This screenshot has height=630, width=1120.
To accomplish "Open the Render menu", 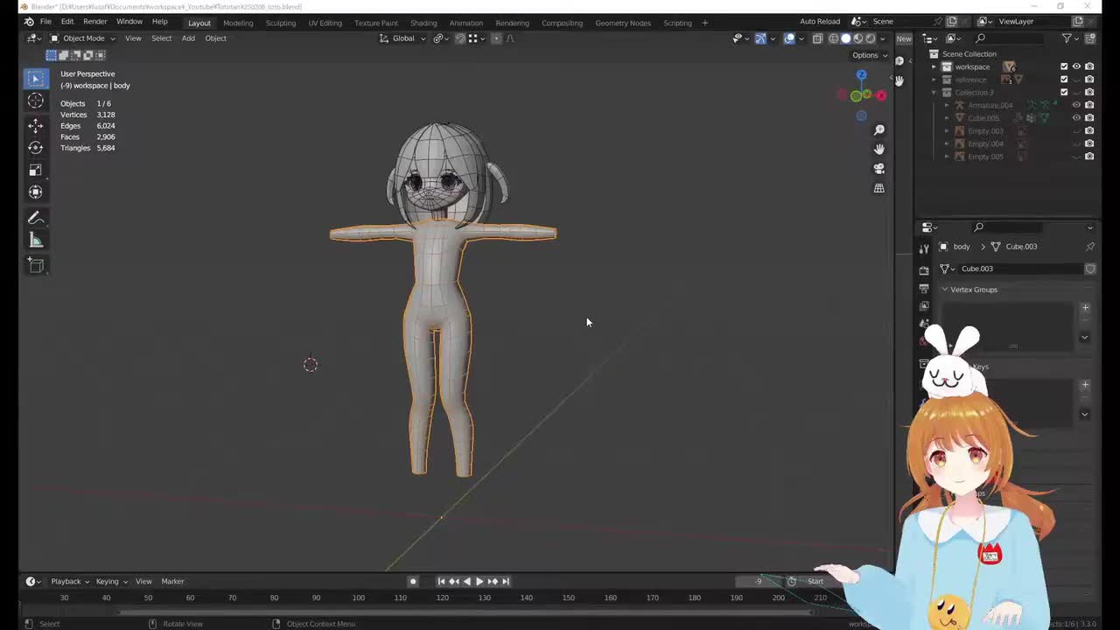I will [94, 22].
